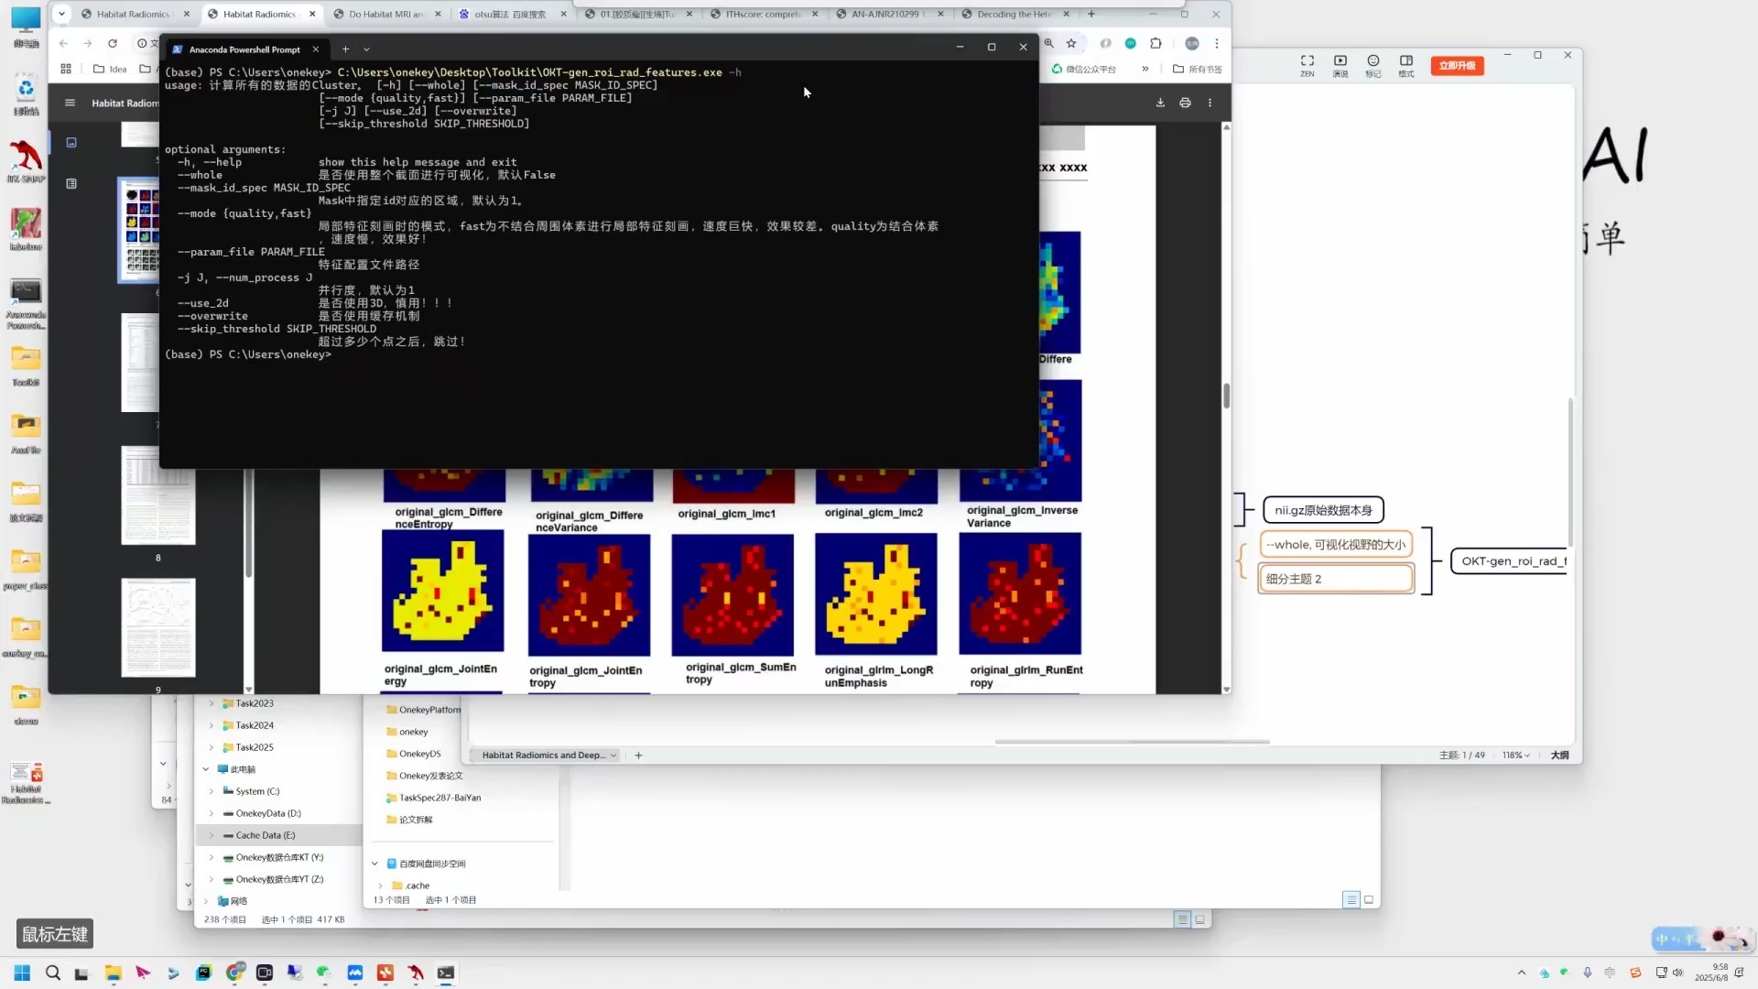The image size is (1758, 989).
Task: Expand the Task2025 folder tree
Action: [x=212, y=747]
